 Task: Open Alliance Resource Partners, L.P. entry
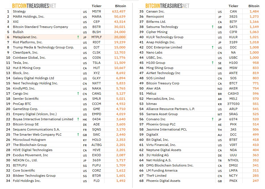[171, 109]
